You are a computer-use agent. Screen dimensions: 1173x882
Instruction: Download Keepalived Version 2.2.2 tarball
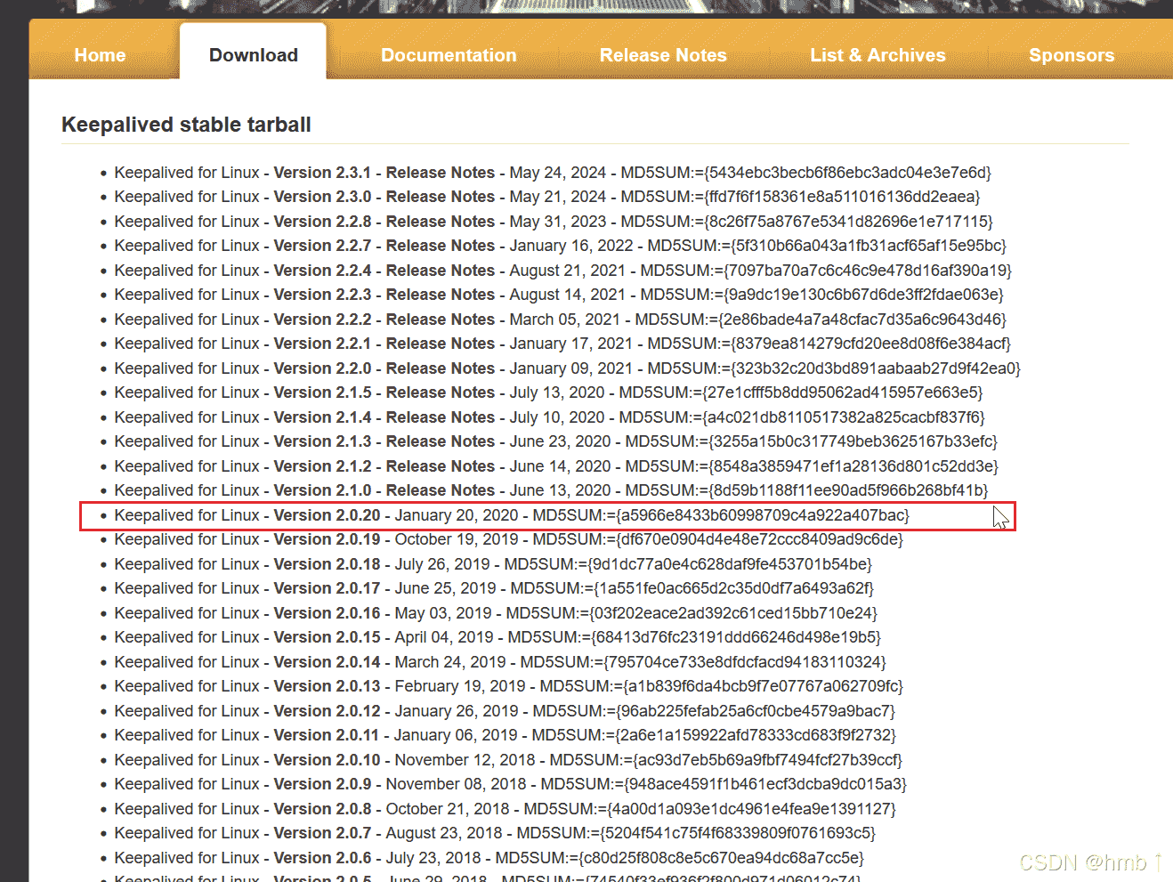322,320
